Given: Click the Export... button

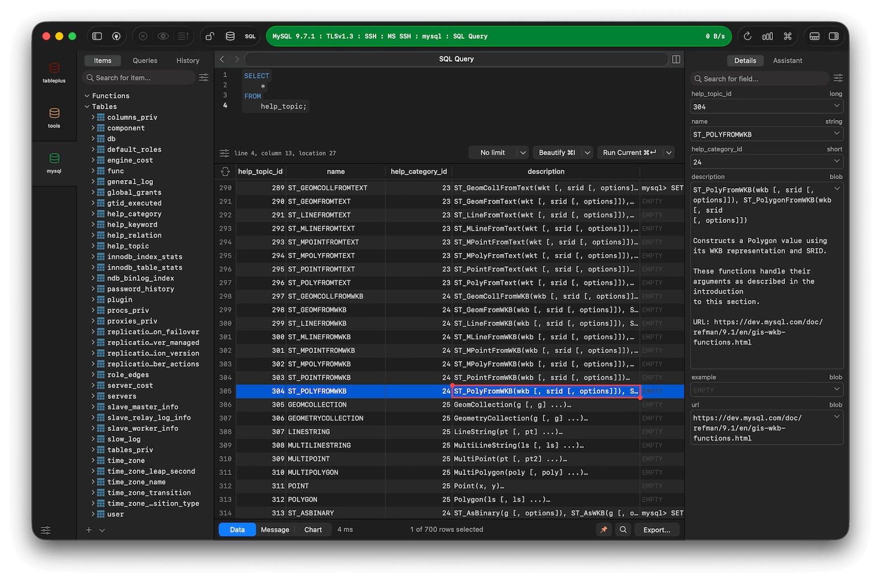Looking at the screenshot, I should [656, 530].
